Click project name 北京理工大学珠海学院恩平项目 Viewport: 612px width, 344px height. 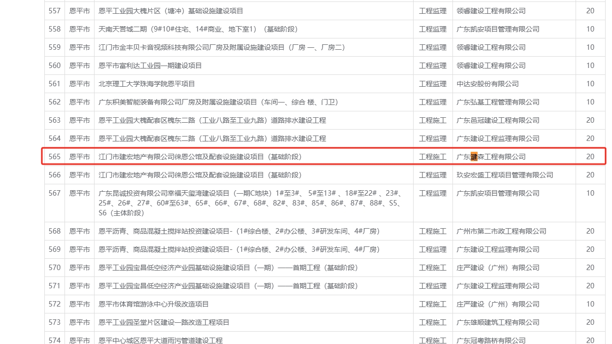[x=147, y=84]
